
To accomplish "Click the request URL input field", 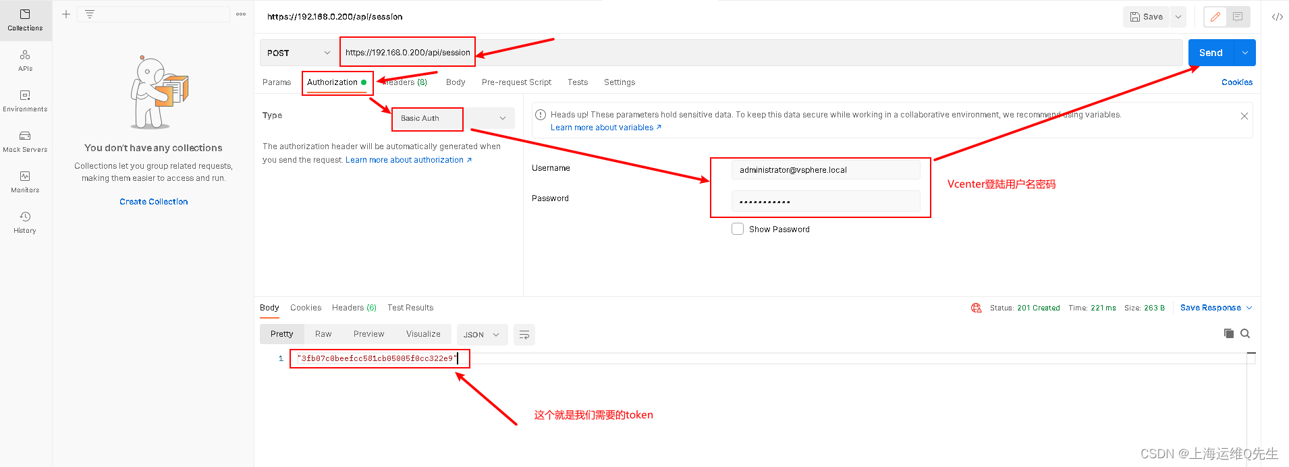I will tap(761, 53).
